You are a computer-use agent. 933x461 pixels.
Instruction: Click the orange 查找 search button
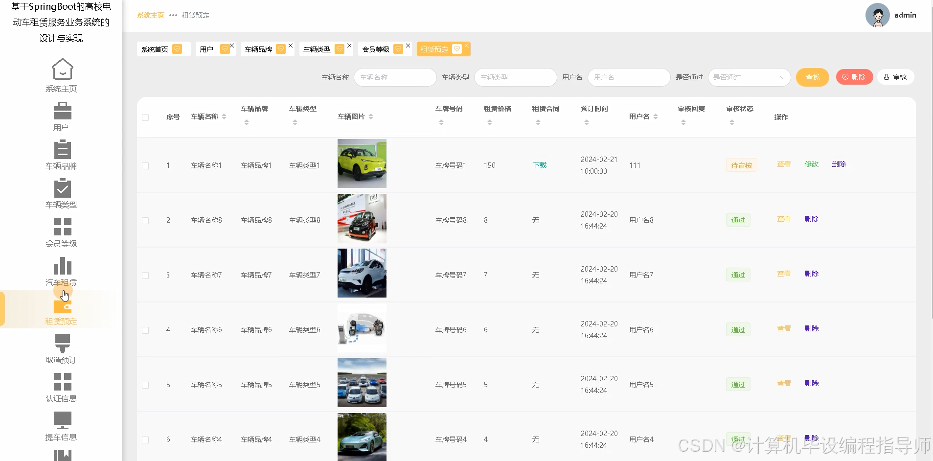click(812, 77)
